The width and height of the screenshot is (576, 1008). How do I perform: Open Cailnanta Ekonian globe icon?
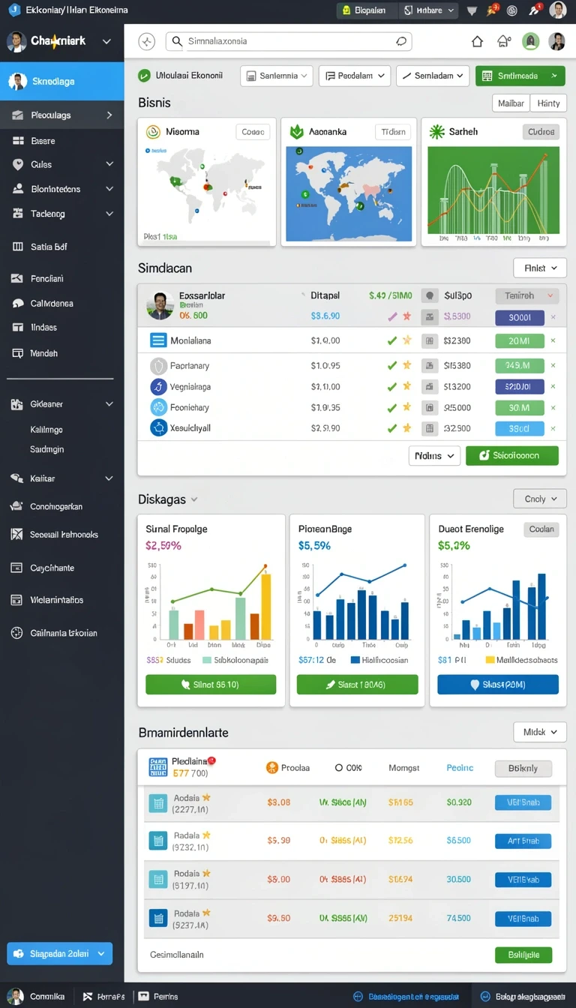(16, 633)
